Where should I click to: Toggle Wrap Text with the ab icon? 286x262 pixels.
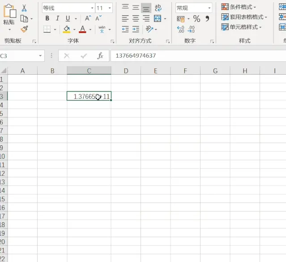(x=158, y=8)
